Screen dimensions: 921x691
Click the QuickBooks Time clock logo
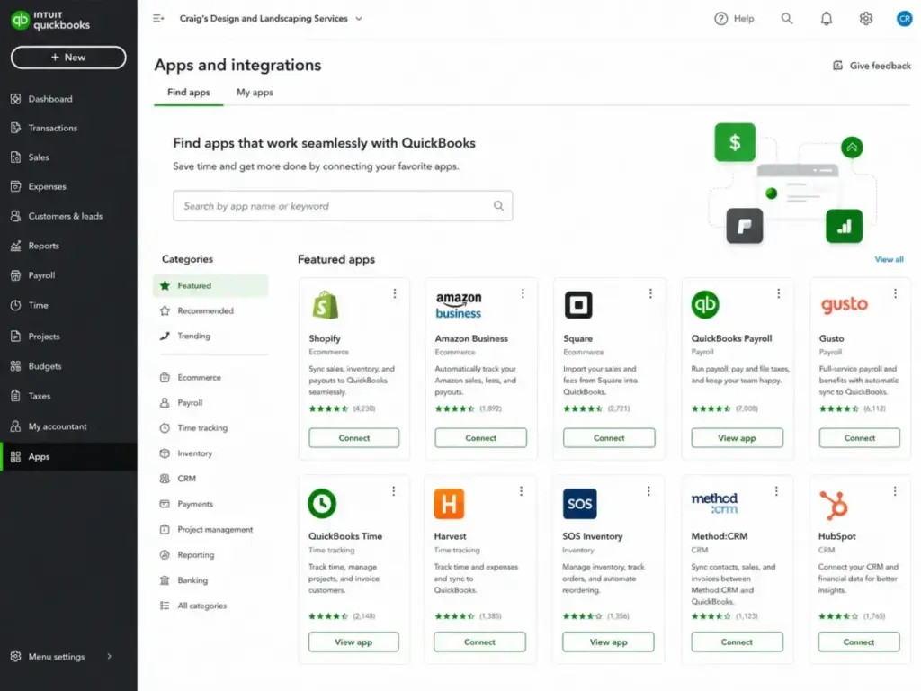coord(322,504)
